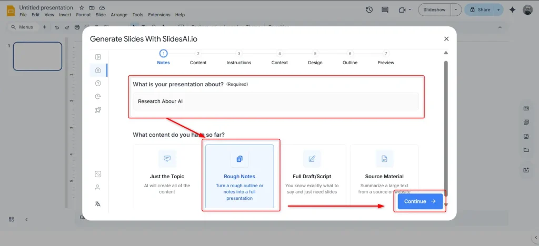This screenshot has width=539, height=246.
Task: Select slide 1 thumbnail in filmstrip
Action: 37,56
